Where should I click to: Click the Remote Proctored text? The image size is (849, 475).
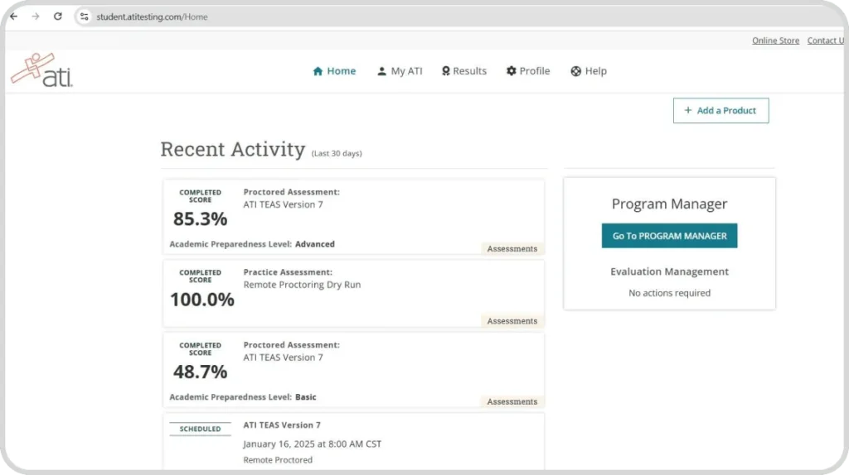[278, 460]
